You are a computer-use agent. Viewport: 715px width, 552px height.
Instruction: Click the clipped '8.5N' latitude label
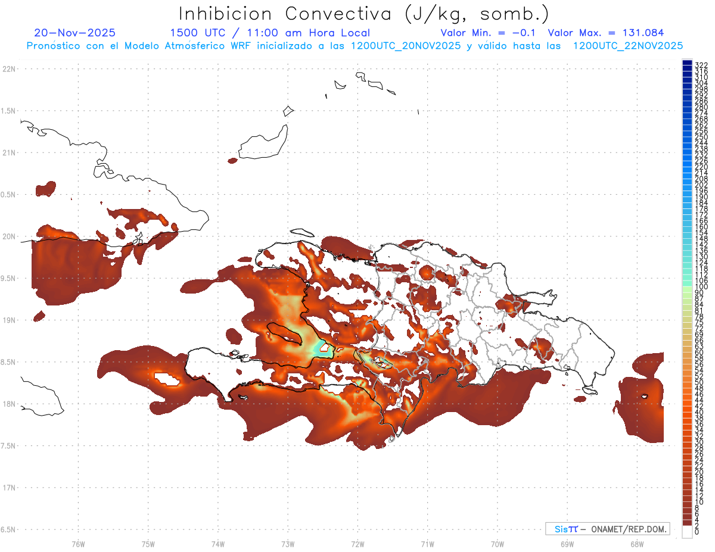[8, 362]
